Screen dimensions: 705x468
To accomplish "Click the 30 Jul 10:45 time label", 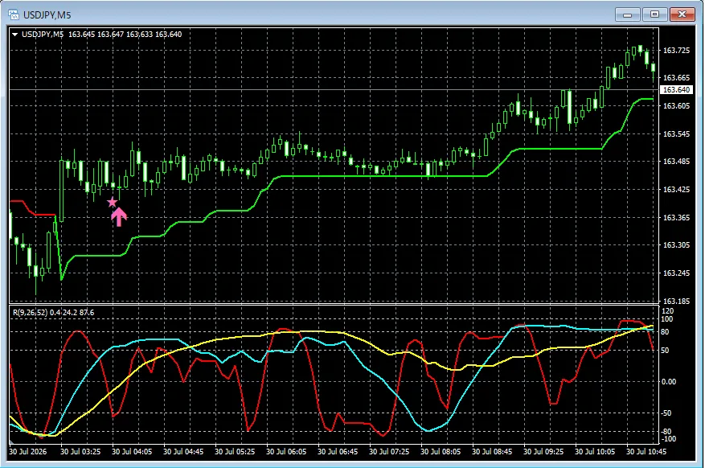I will coord(646,451).
